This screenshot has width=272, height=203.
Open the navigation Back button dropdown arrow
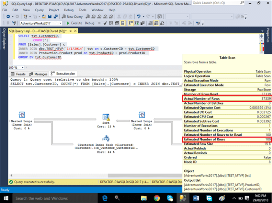(x=13, y=17)
